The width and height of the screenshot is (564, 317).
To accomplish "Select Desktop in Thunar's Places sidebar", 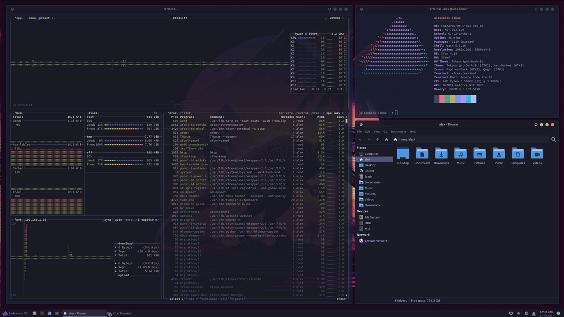I will click(x=374, y=165).
